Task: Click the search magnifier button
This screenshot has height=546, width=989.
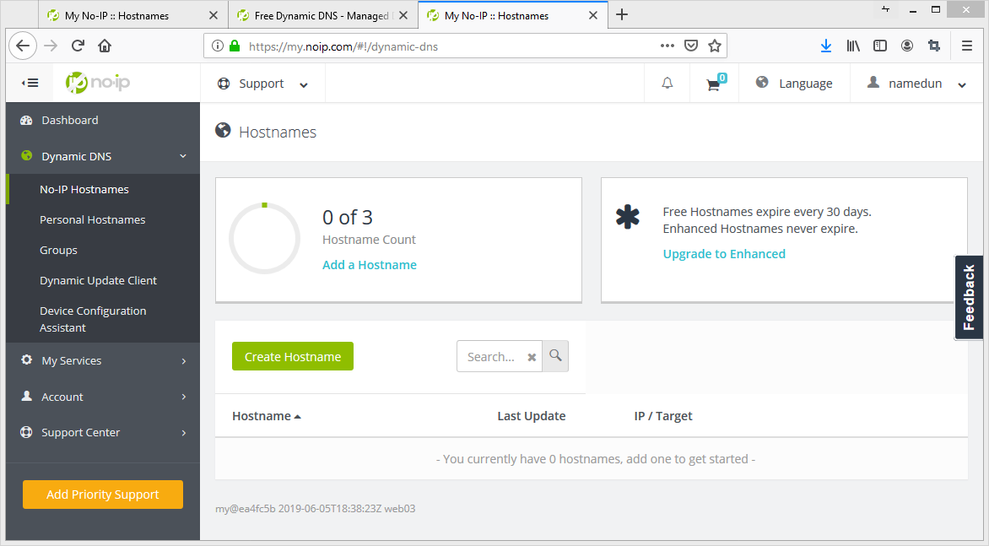Action: [x=555, y=356]
